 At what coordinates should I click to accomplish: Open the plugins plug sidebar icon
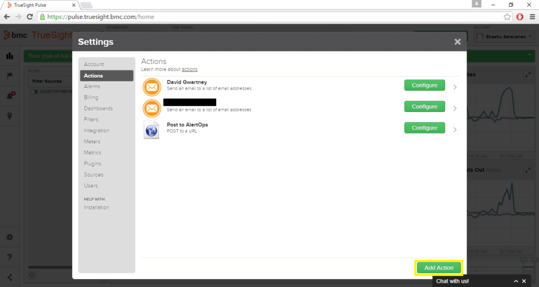(x=9, y=116)
